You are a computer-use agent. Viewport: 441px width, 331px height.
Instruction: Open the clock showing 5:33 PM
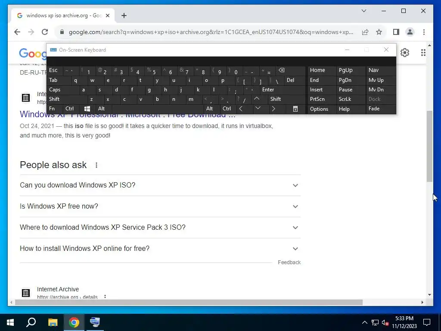pyautogui.click(x=404, y=322)
